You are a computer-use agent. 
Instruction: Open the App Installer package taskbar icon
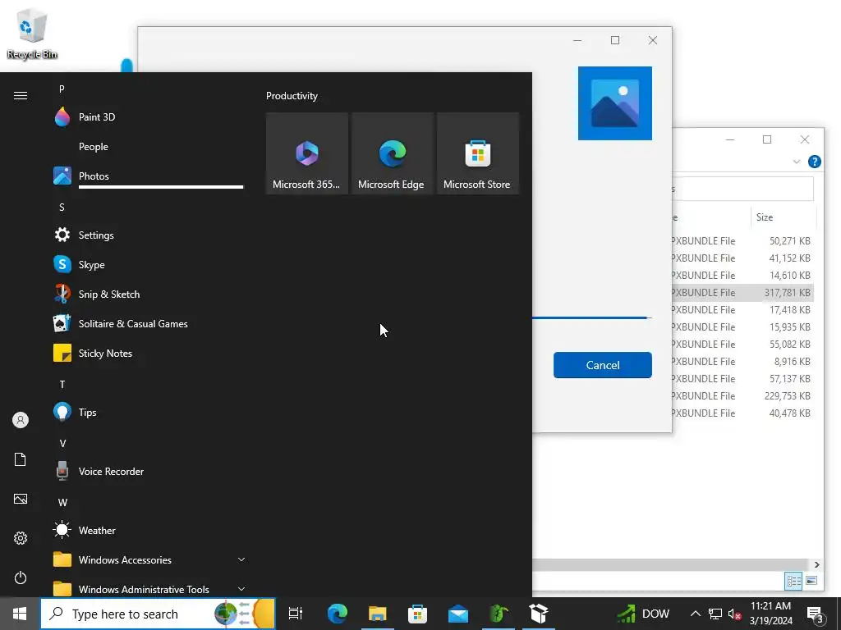pos(539,614)
